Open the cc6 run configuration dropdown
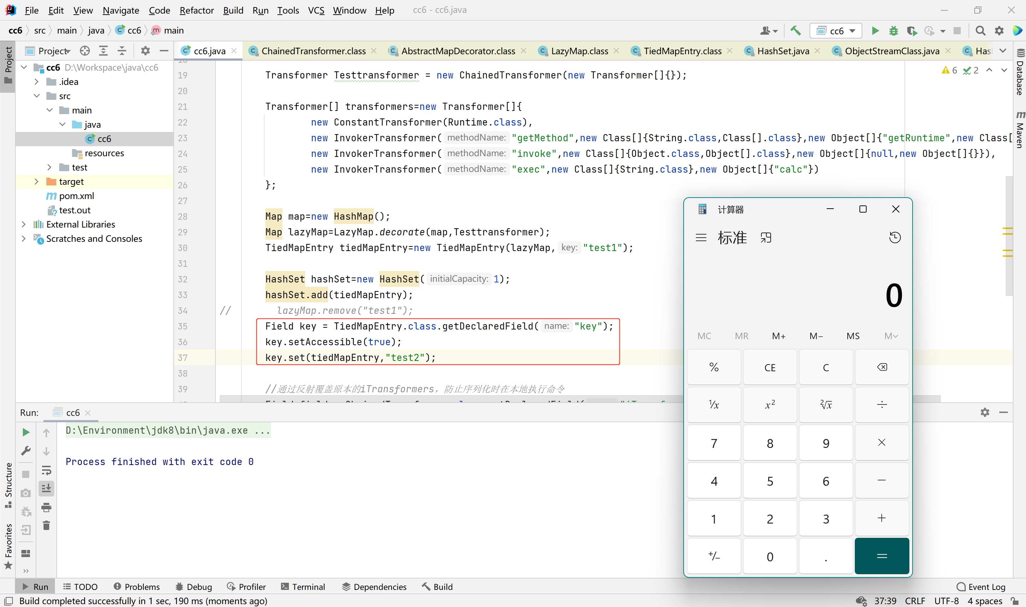Image resolution: width=1026 pixels, height=607 pixels. click(x=837, y=31)
